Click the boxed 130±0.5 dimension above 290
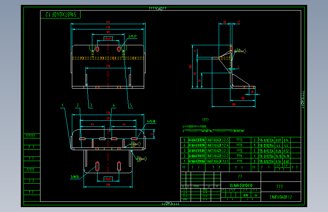 tap(108, 179)
